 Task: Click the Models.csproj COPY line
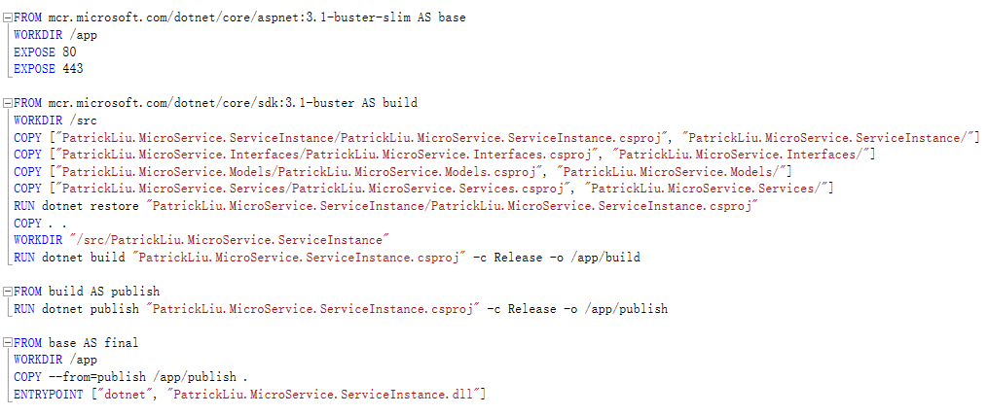coord(403,171)
